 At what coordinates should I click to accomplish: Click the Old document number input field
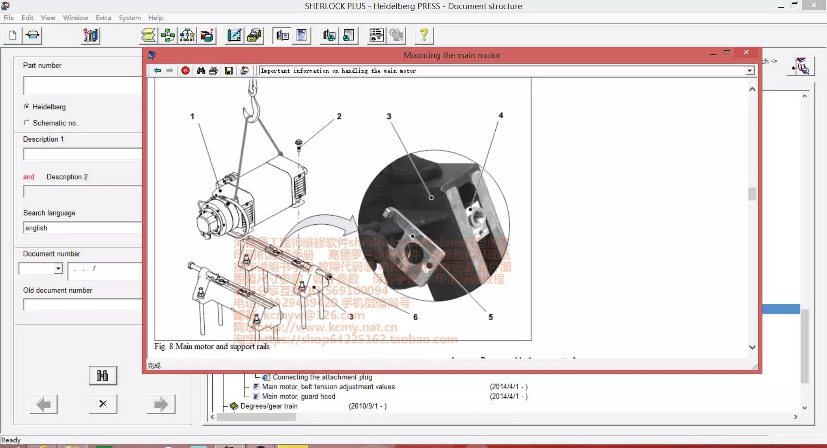(83, 305)
